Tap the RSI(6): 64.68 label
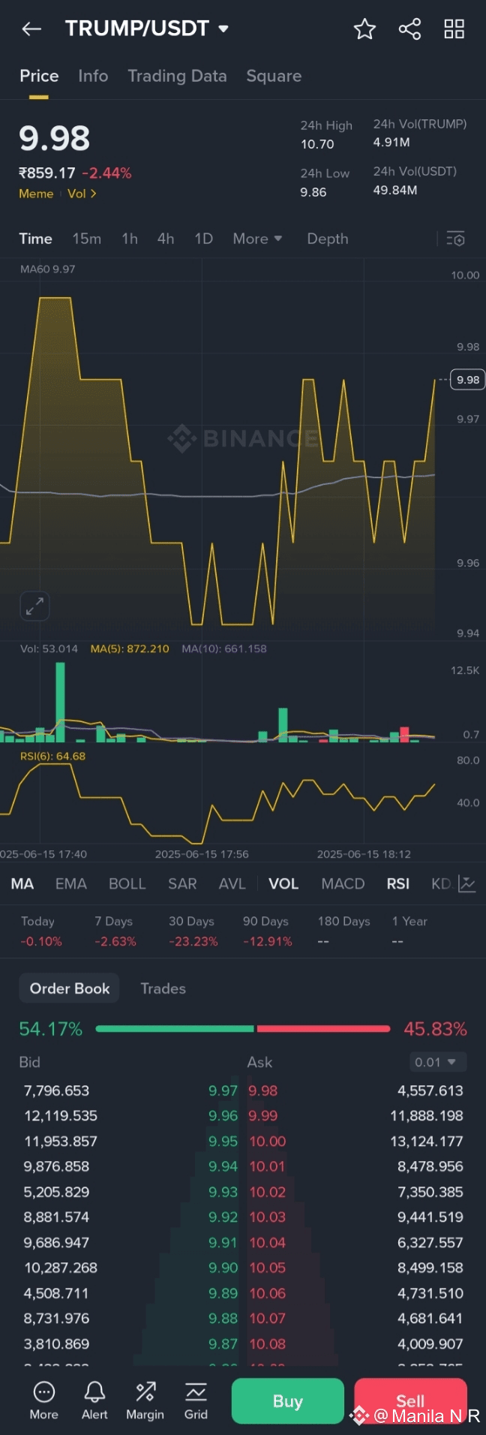The height and width of the screenshot is (1435, 486). 52,757
